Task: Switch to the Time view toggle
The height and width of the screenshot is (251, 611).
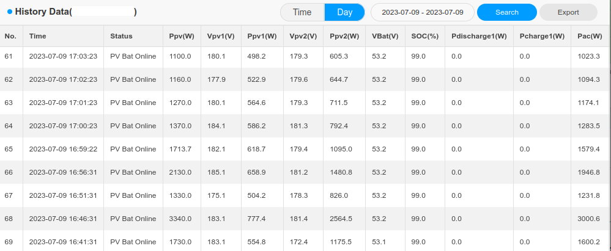Action: tap(302, 12)
